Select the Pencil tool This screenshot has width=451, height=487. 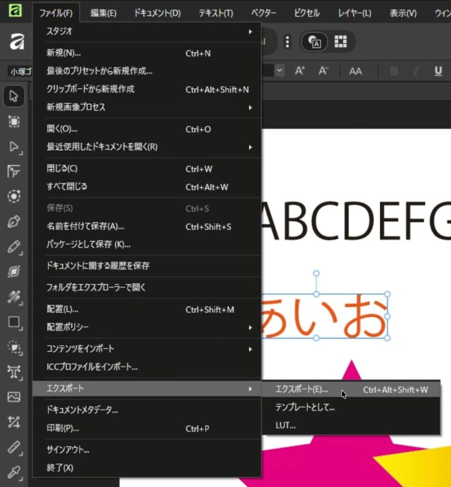click(x=14, y=247)
